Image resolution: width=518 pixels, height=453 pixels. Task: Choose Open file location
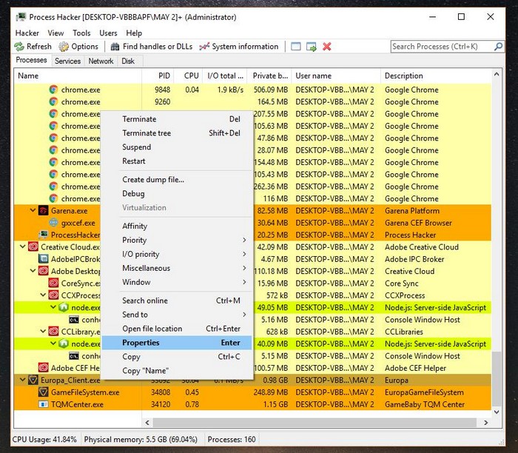click(x=177, y=329)
